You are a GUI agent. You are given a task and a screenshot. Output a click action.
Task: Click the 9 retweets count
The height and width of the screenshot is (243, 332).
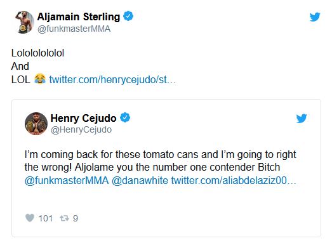[76, 218]
